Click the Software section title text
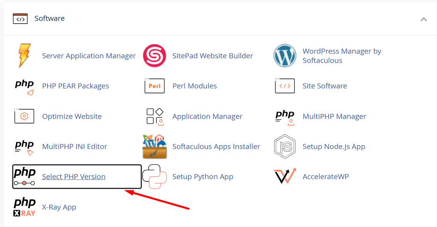The width and height of the screenshot is (437, 227). [x=50, y=19]
